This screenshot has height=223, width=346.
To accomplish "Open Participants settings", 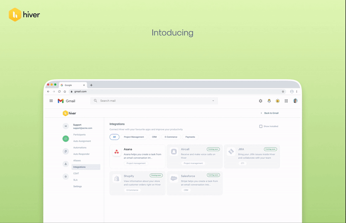I will click(80, 135).
